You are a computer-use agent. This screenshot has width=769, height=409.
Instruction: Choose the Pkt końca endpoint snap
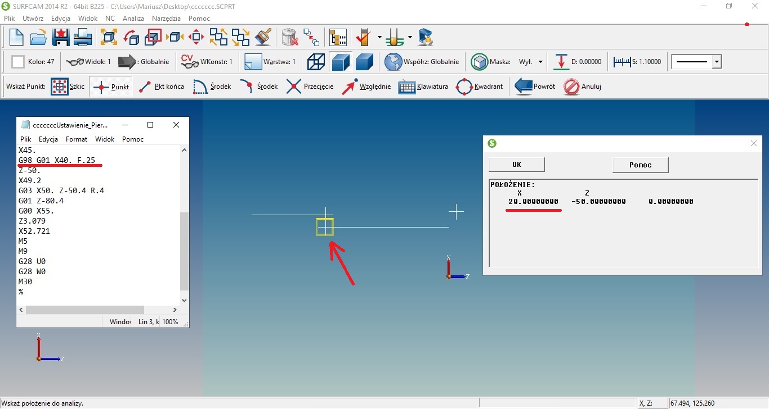click(161, 87)
